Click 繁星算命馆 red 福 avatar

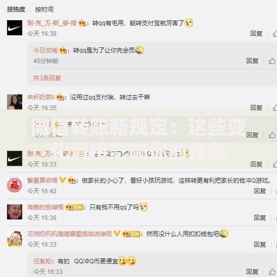14,185
